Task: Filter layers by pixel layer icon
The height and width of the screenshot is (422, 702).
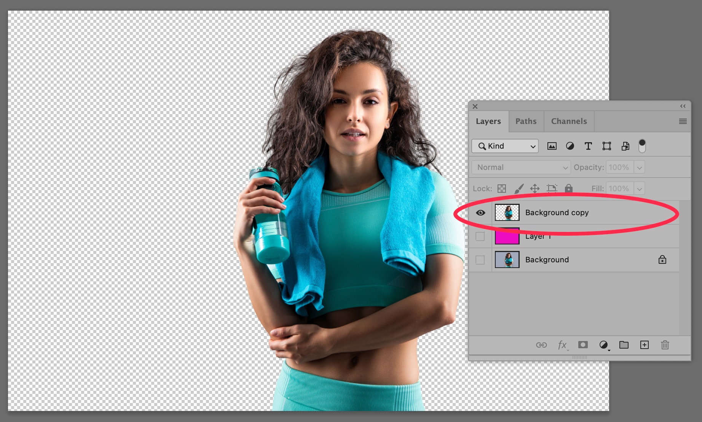Action: 552,146
